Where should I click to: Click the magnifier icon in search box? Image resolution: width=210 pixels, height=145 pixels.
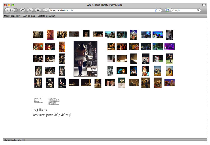click(199, 10)
